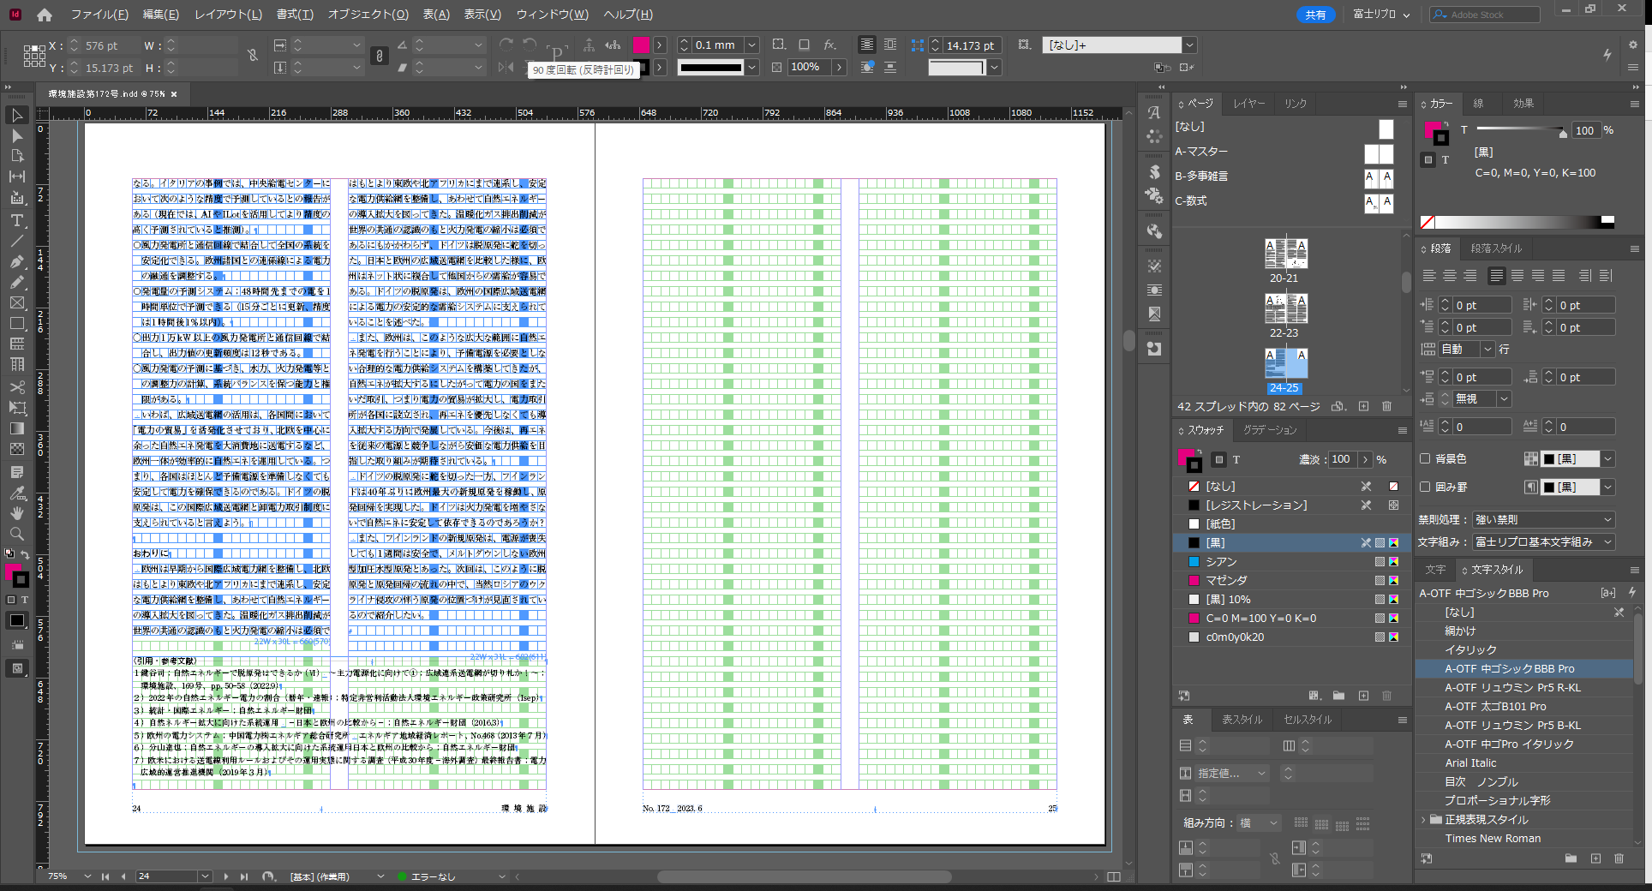The width and height of the screenshot is (1652, 891).
Task: Select the Type tool
Action: [17, 220]
